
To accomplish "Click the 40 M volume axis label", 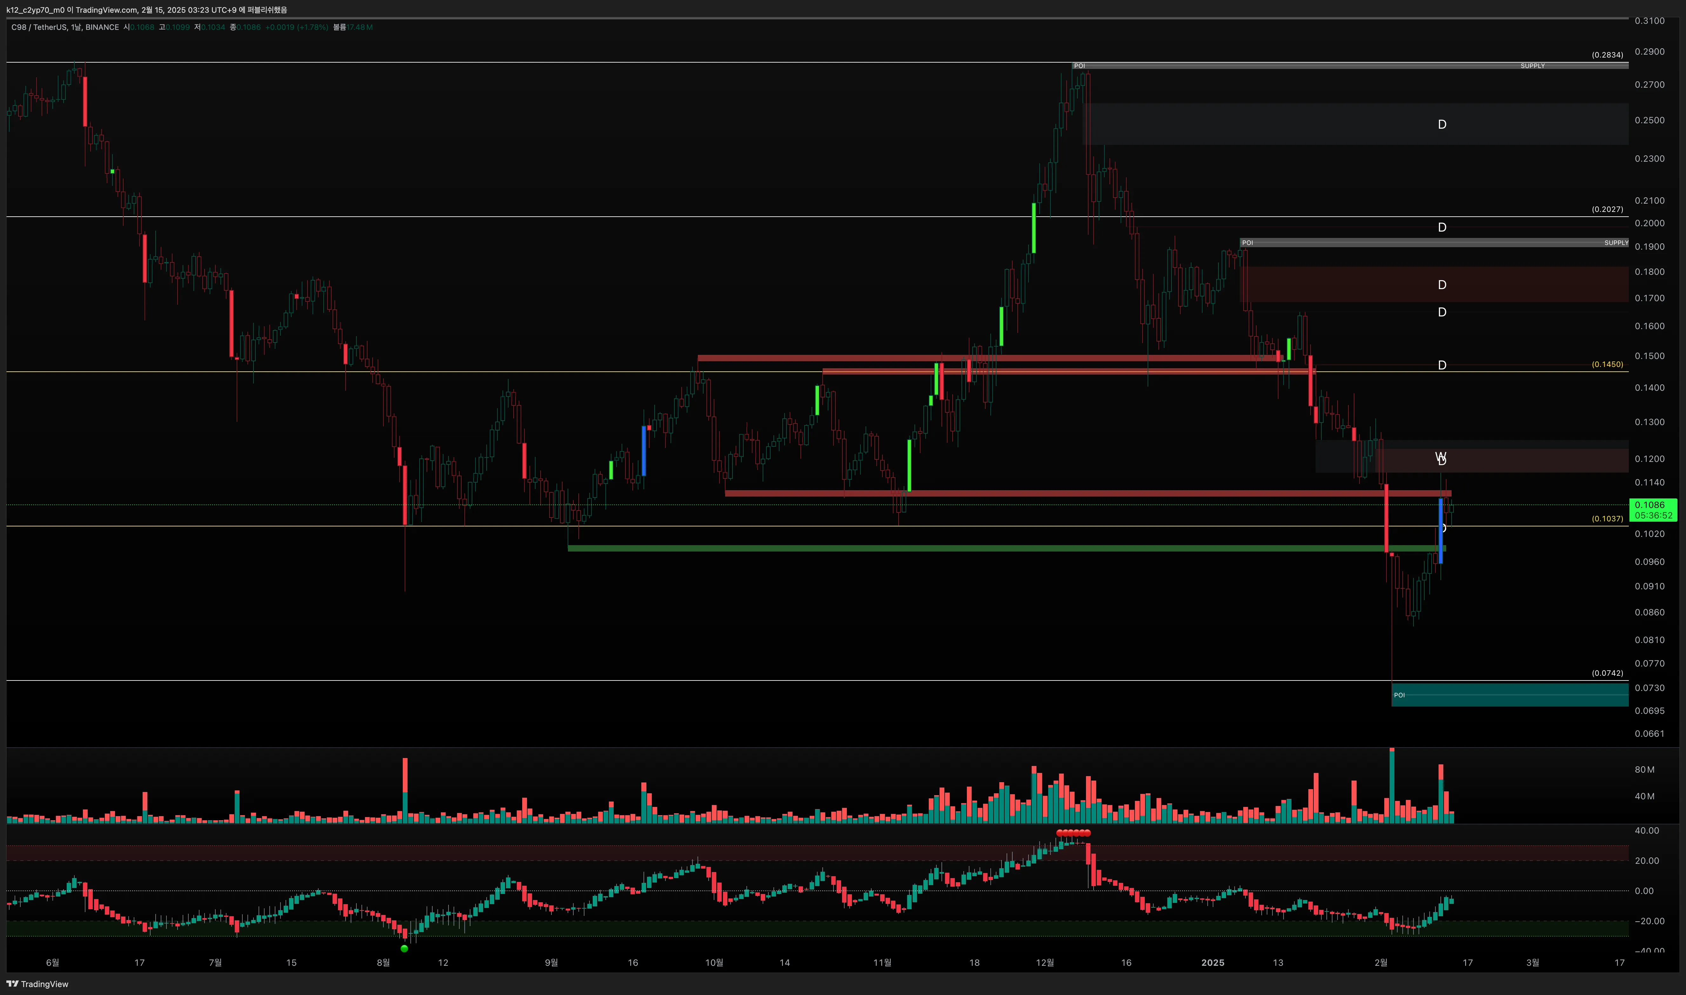I will coord(1644,796).
